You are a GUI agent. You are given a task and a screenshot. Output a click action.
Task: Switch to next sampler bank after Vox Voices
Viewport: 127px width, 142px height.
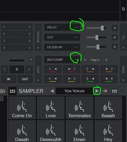coord(97,91)
